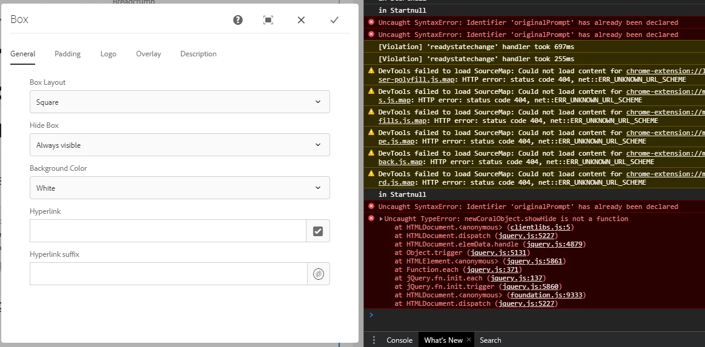The width and height of the screenshot is (705, 347).
Task: Open the Box dialog help icon
Action: 238,20
